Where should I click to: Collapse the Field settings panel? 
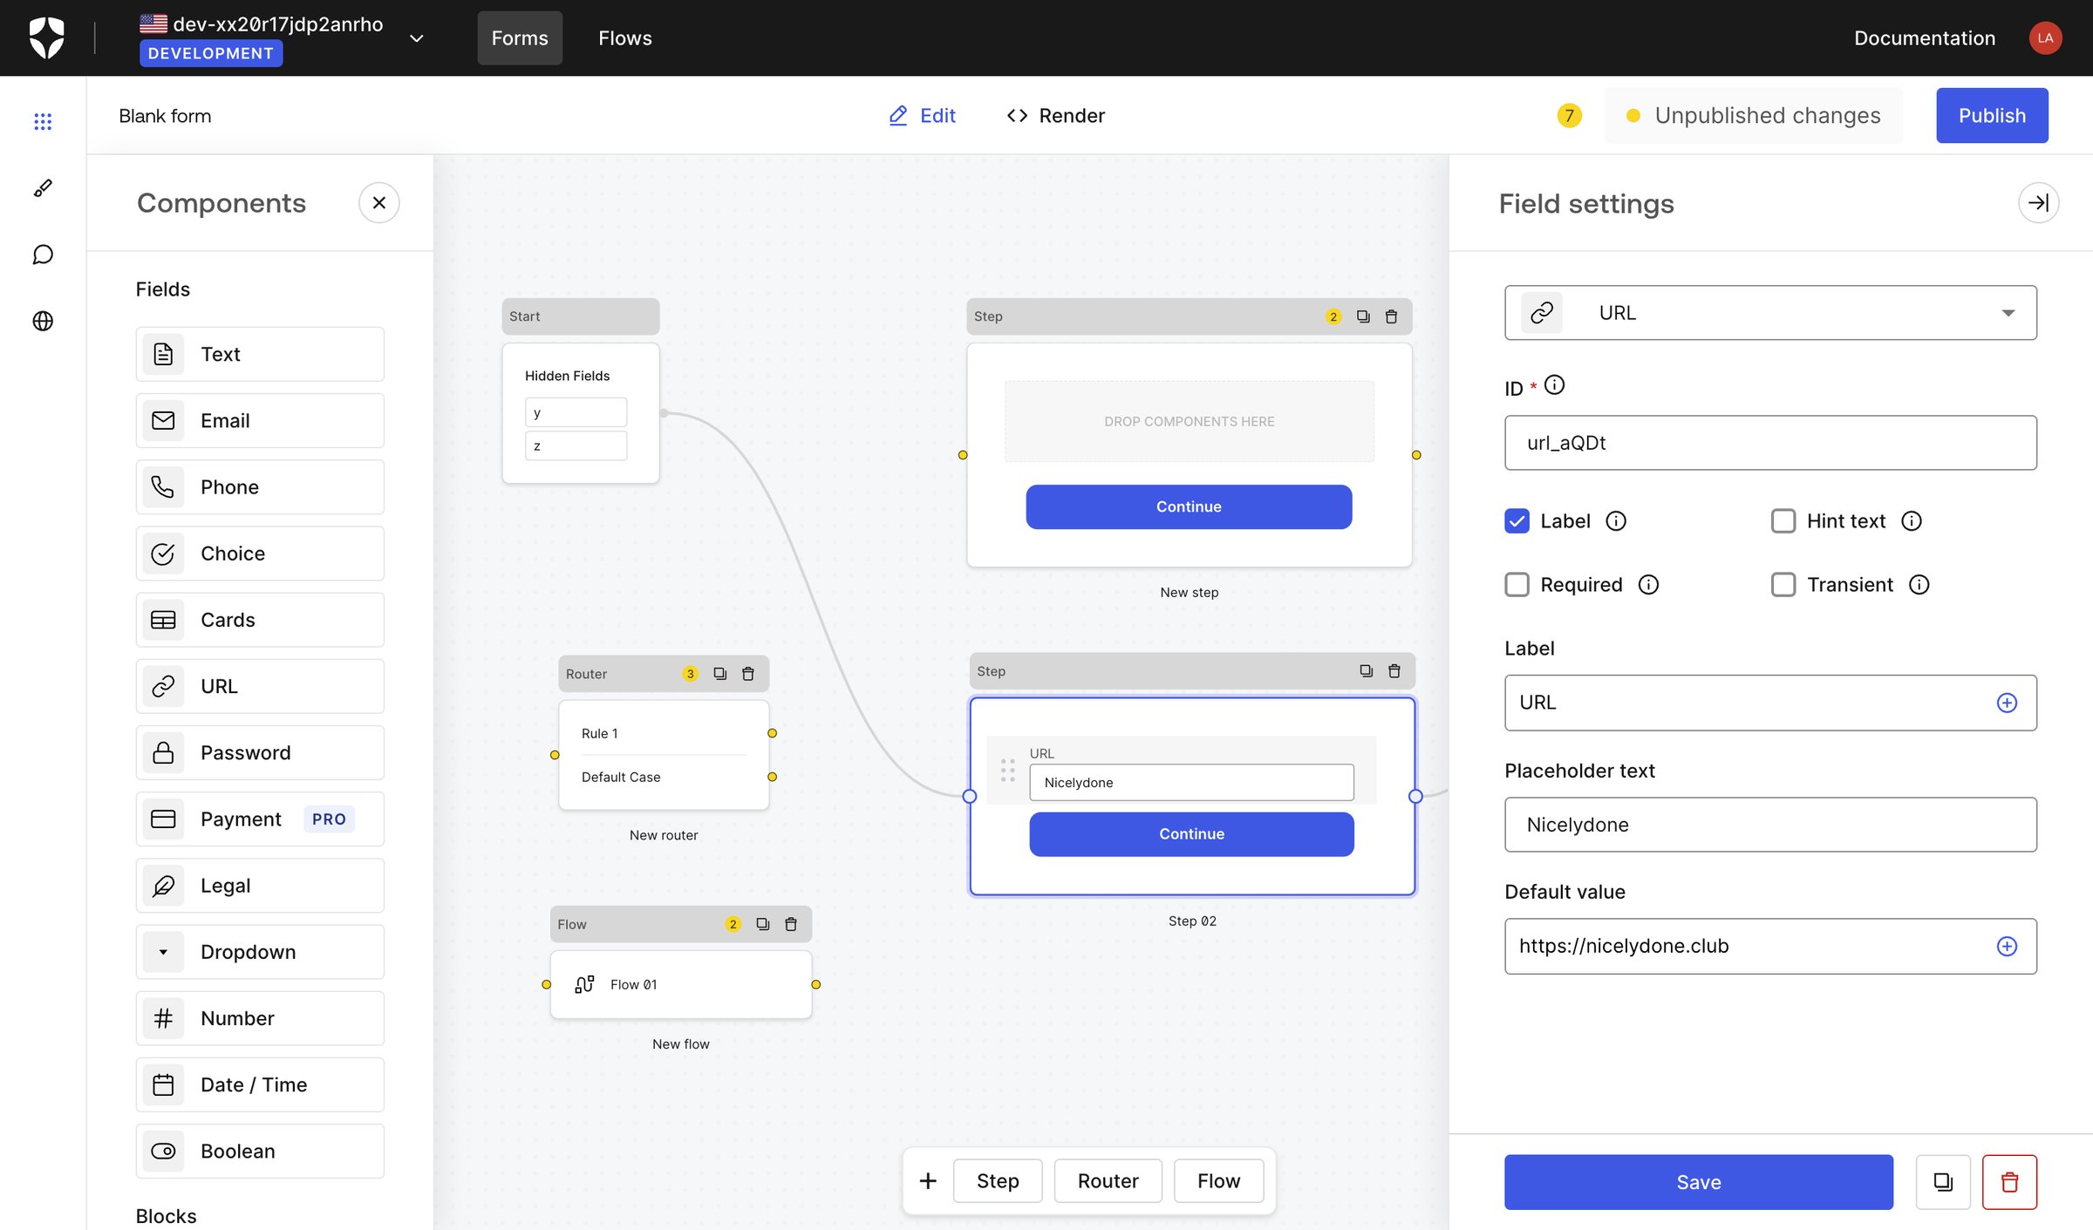tap(2038, 202)
